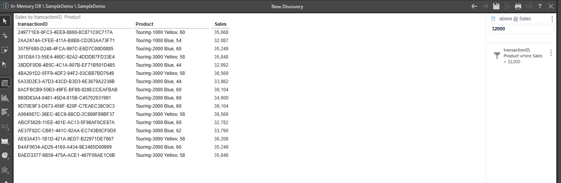
Task: Save the discovery with the floppy disk icon
Action: [x=496, y=6]
